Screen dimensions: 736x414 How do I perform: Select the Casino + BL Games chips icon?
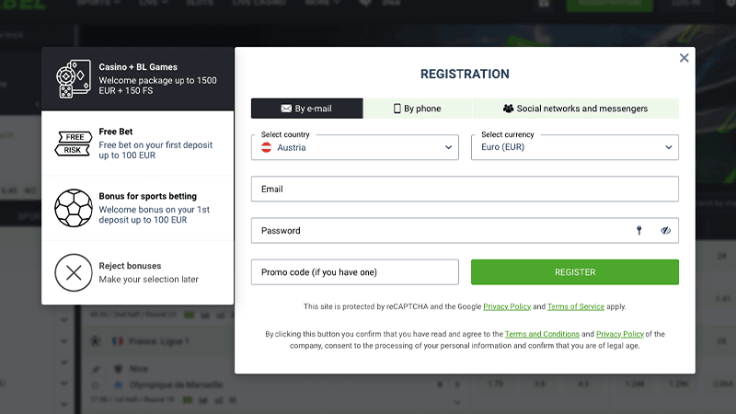coord(74,79)
